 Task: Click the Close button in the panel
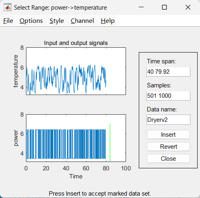(x=168, y=159)
